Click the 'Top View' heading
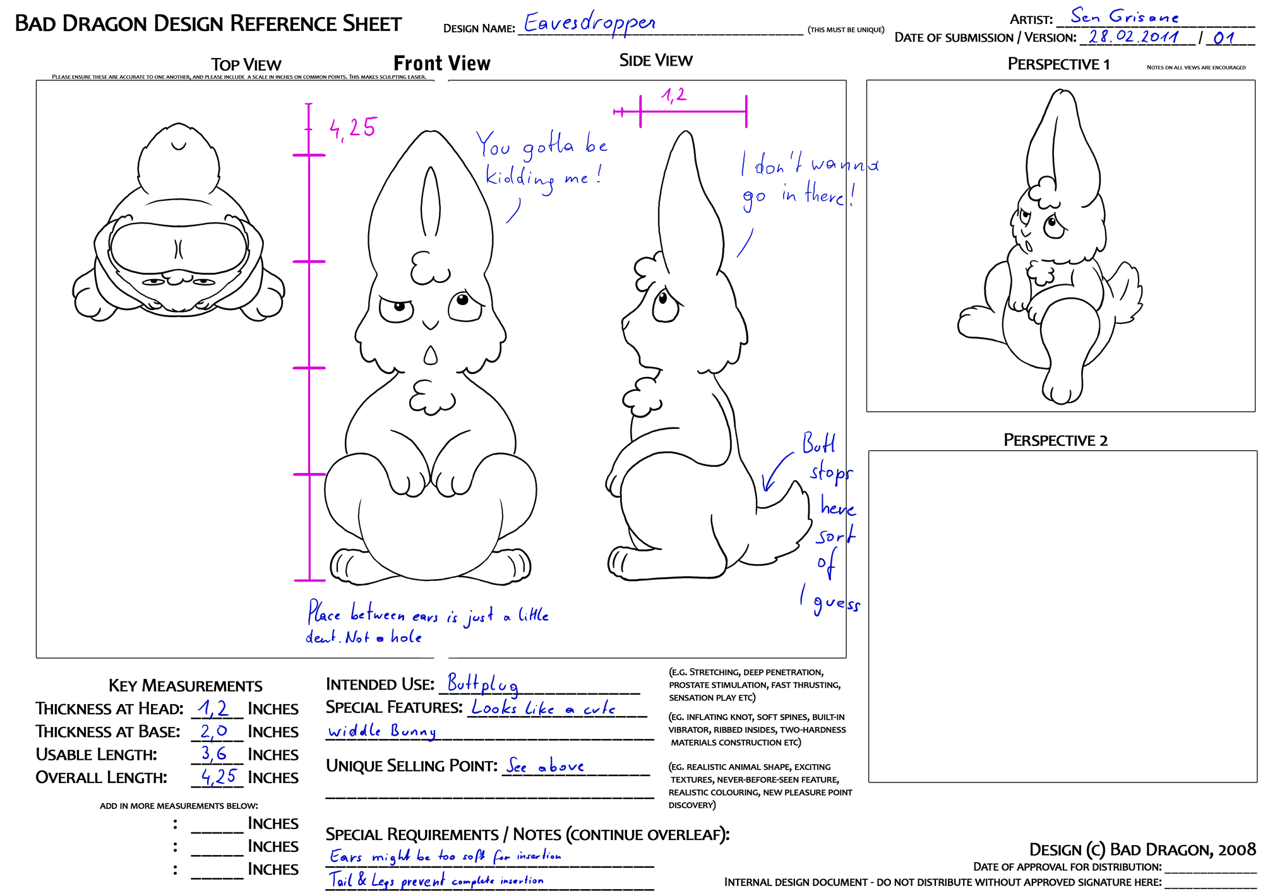This screenshot has height=893, width=1263. pos(246,64)
